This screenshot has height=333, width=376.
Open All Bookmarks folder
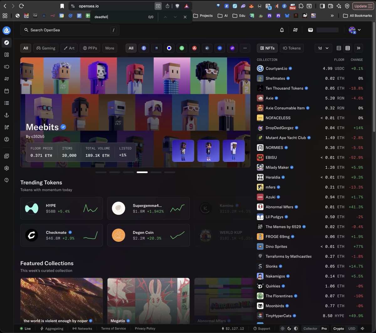tap(358, 16)
